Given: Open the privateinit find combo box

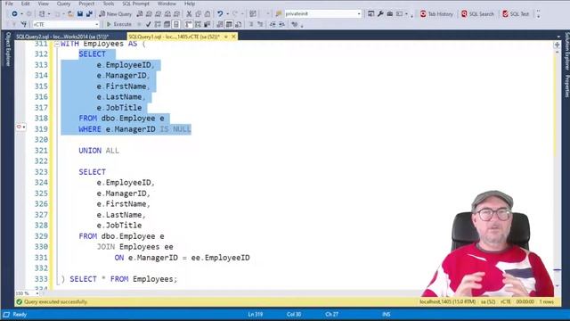Looking at the screenshot, I should click(323, 14).
